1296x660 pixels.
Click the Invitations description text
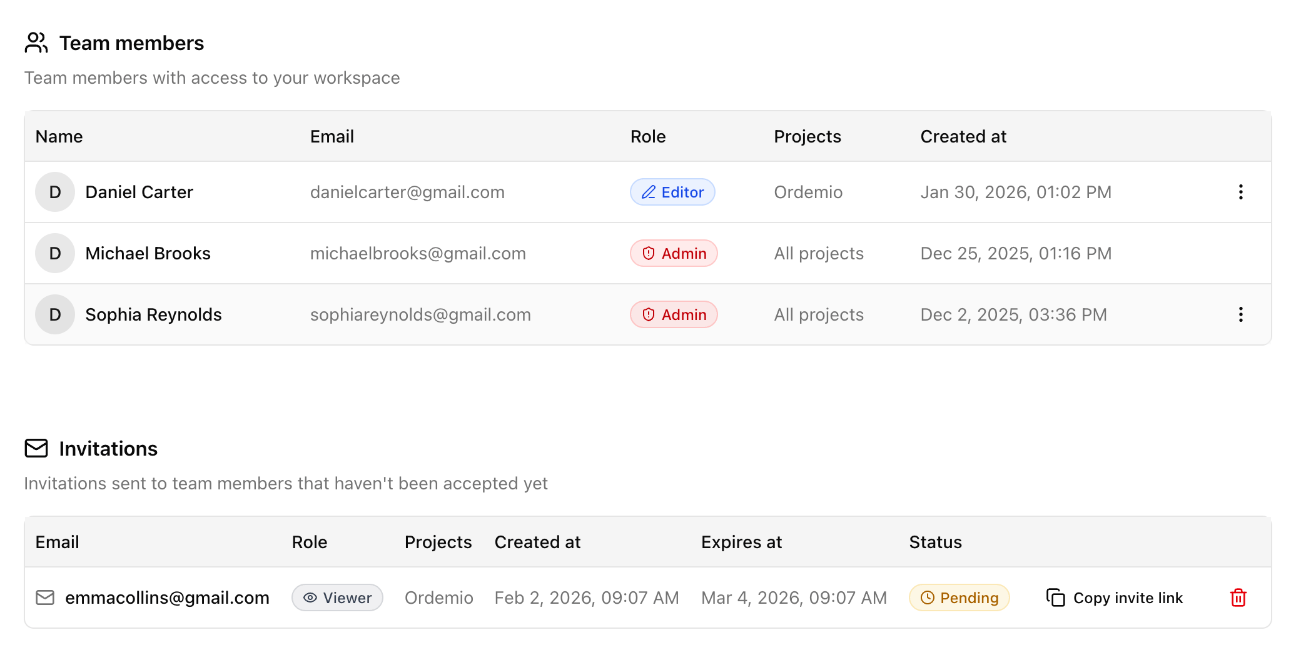[x=286, y=483]
